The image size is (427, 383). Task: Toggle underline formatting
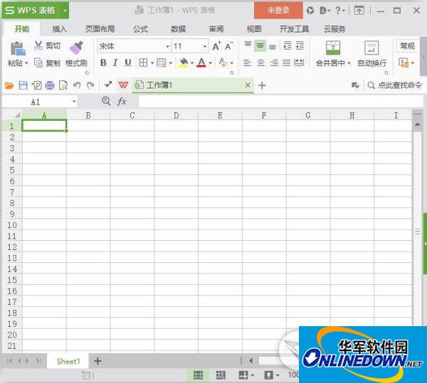127,63
